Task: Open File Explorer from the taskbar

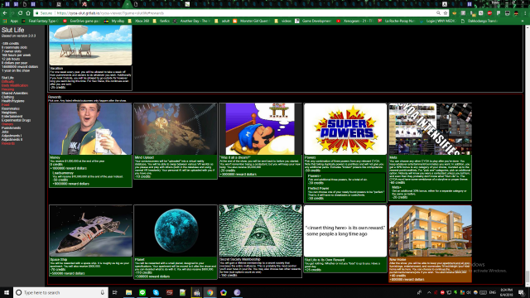Action: tap(129, 292)
